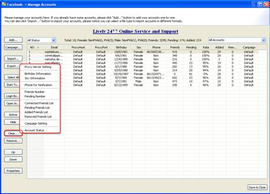Open Lively 24*7 Online Service link

[136, 32]
